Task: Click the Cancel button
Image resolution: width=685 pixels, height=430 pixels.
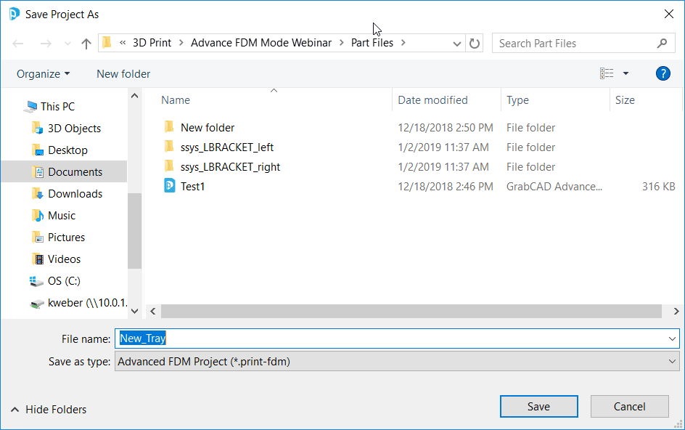Action: (630, 406)
